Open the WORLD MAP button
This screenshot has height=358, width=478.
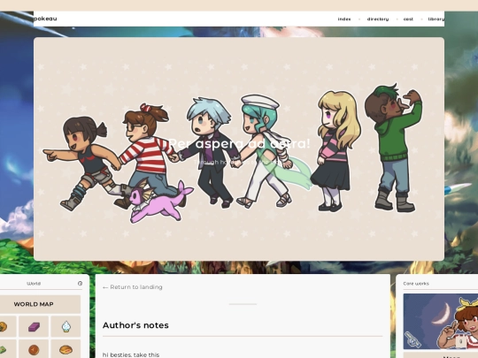click(x=34, y=304)
